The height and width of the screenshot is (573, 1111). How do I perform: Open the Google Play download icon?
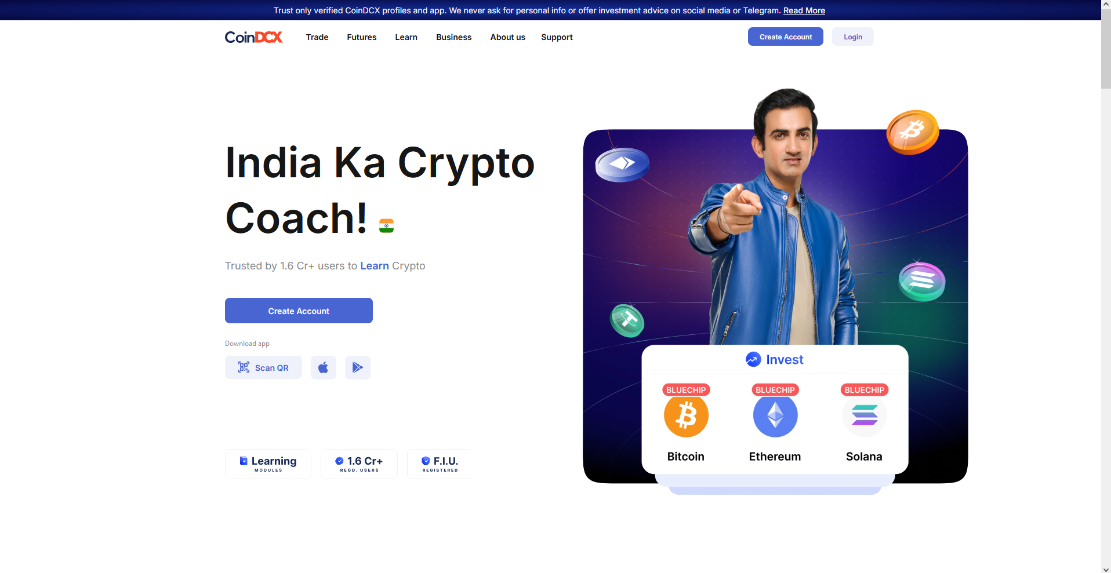pyautogui.click(x=358, y=367)
